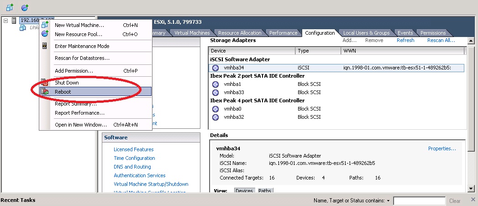This screenshot has height=206, width=478.
Task: Click the Rescan All link
Action: click(441, 40)
